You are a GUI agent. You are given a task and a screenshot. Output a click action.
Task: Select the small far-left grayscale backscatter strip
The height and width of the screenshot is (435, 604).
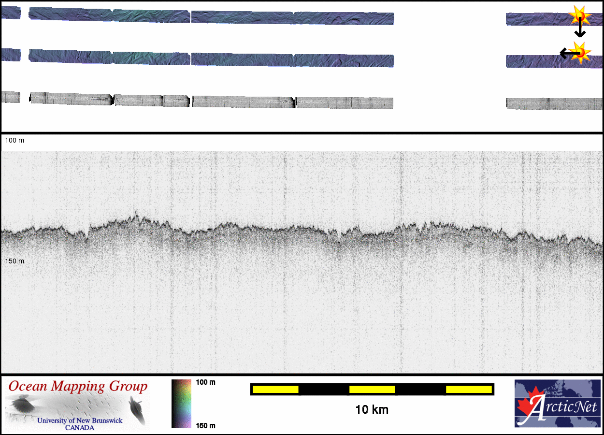tap(11, 97)
